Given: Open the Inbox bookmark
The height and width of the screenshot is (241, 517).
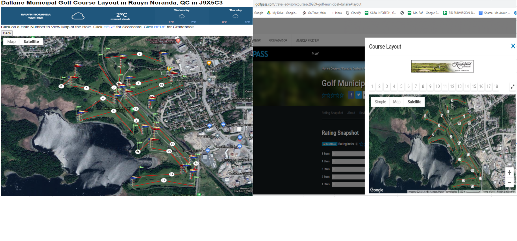Looking at the screenshot, I should [337, 13].
